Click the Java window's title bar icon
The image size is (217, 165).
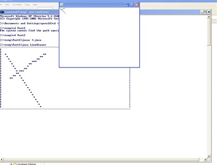pyautogui.click(x=62, y=5)
